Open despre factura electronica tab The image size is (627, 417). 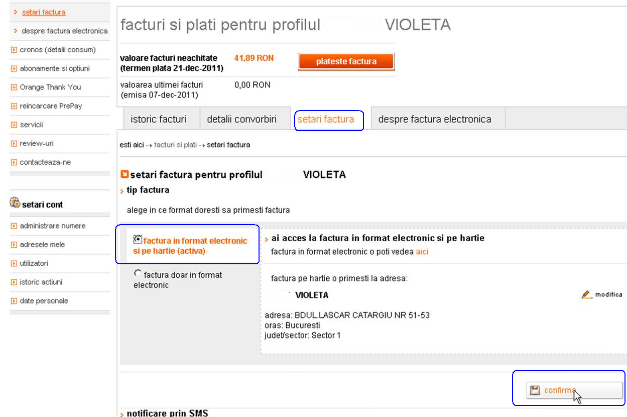435,120
